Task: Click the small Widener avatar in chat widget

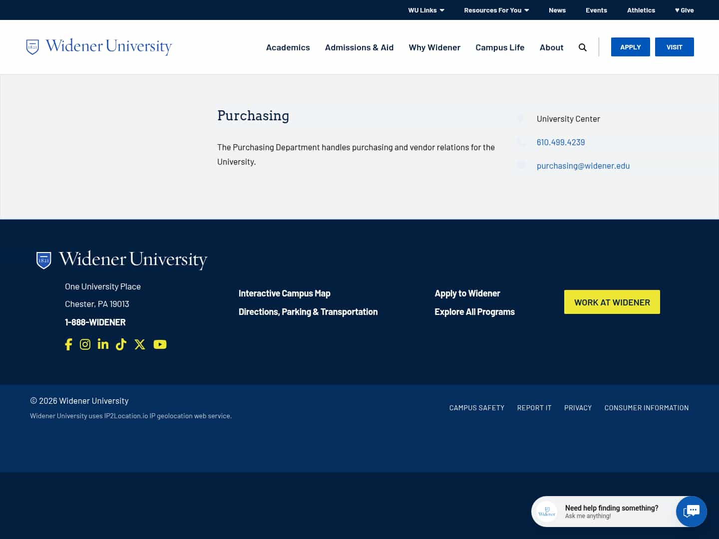Action: (547, 512)
